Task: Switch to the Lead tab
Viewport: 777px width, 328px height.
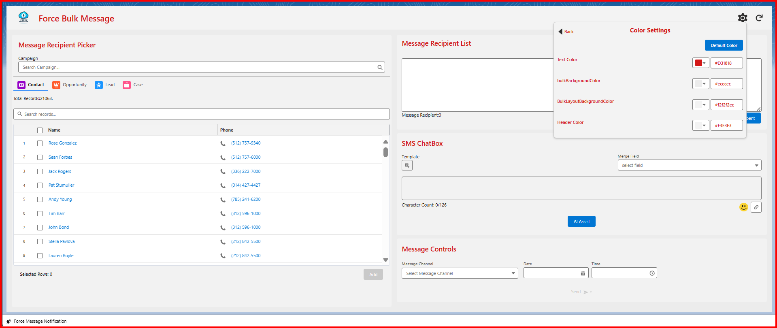Action: pos(105,85)
